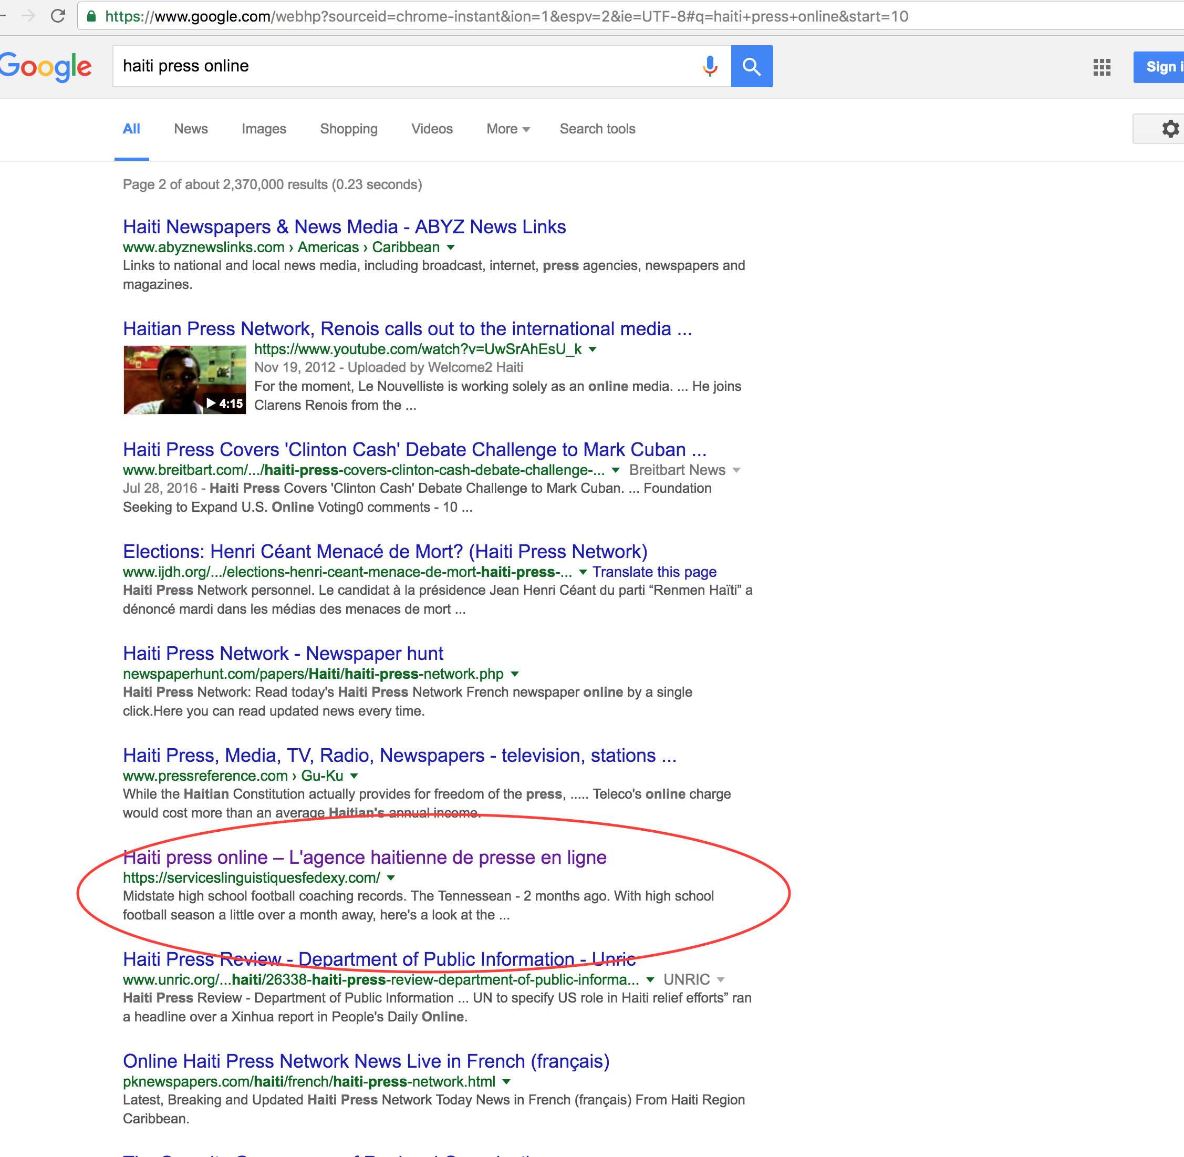1184x1157 pixels.
Task: Click the Google logo
Action: pos(45,66)
